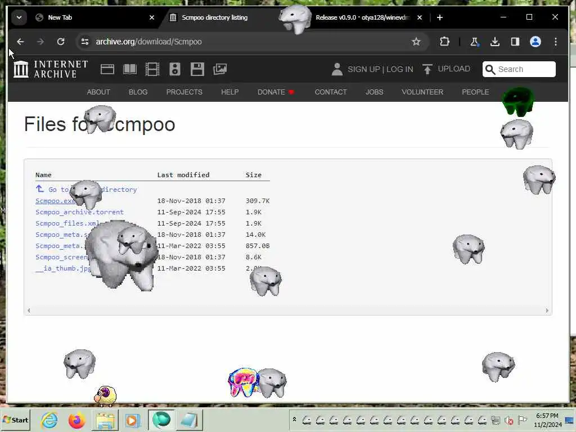Click the muted volume tray icon

(x=508, y=420)
